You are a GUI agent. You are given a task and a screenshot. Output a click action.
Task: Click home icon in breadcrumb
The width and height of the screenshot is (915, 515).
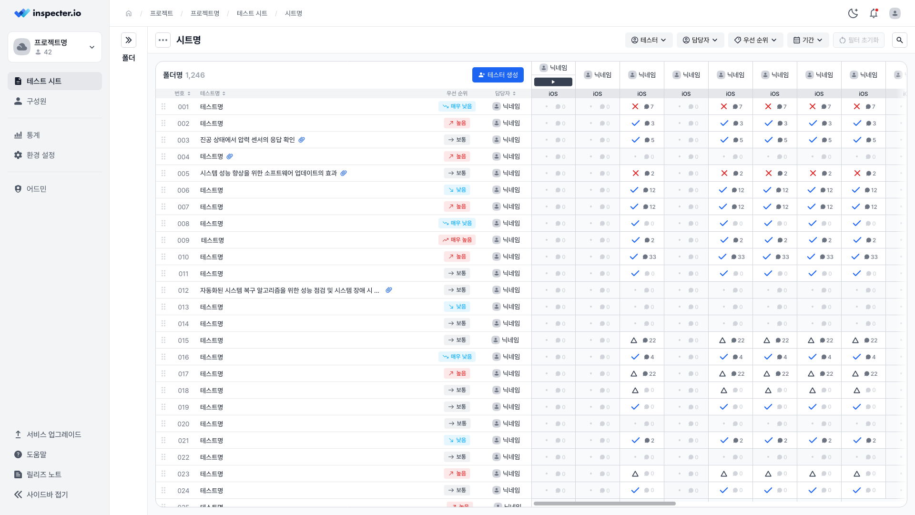[129, 13]
